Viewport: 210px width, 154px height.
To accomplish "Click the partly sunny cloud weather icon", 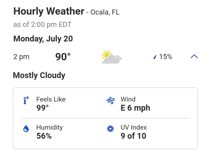I will tap(111, 57).
